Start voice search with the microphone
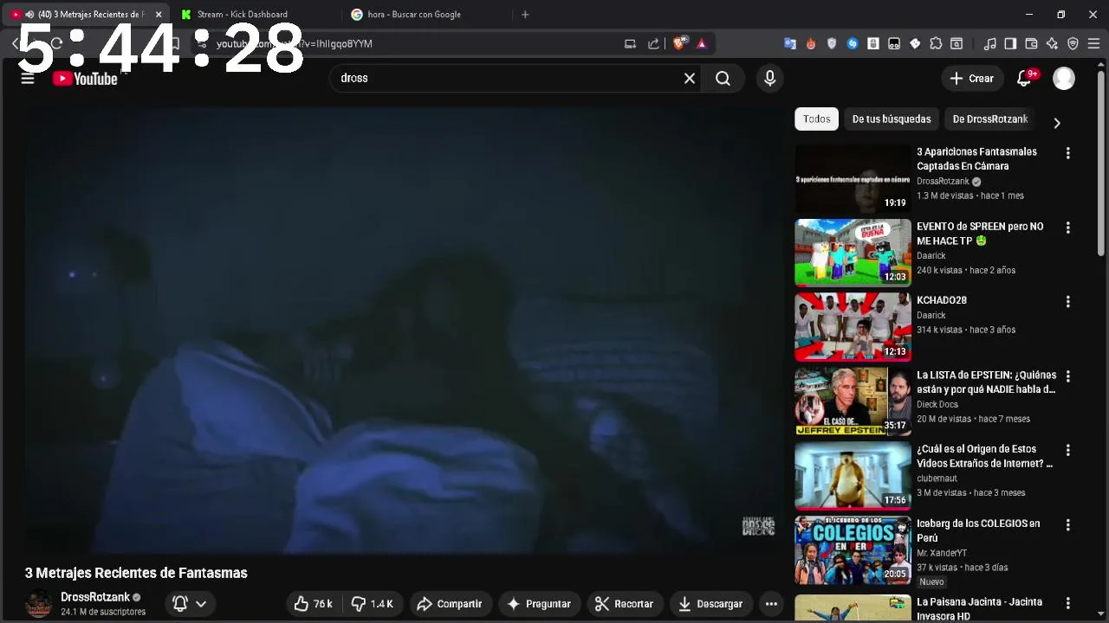Viewport: 1109px width, 623px height. pos(769,79)
